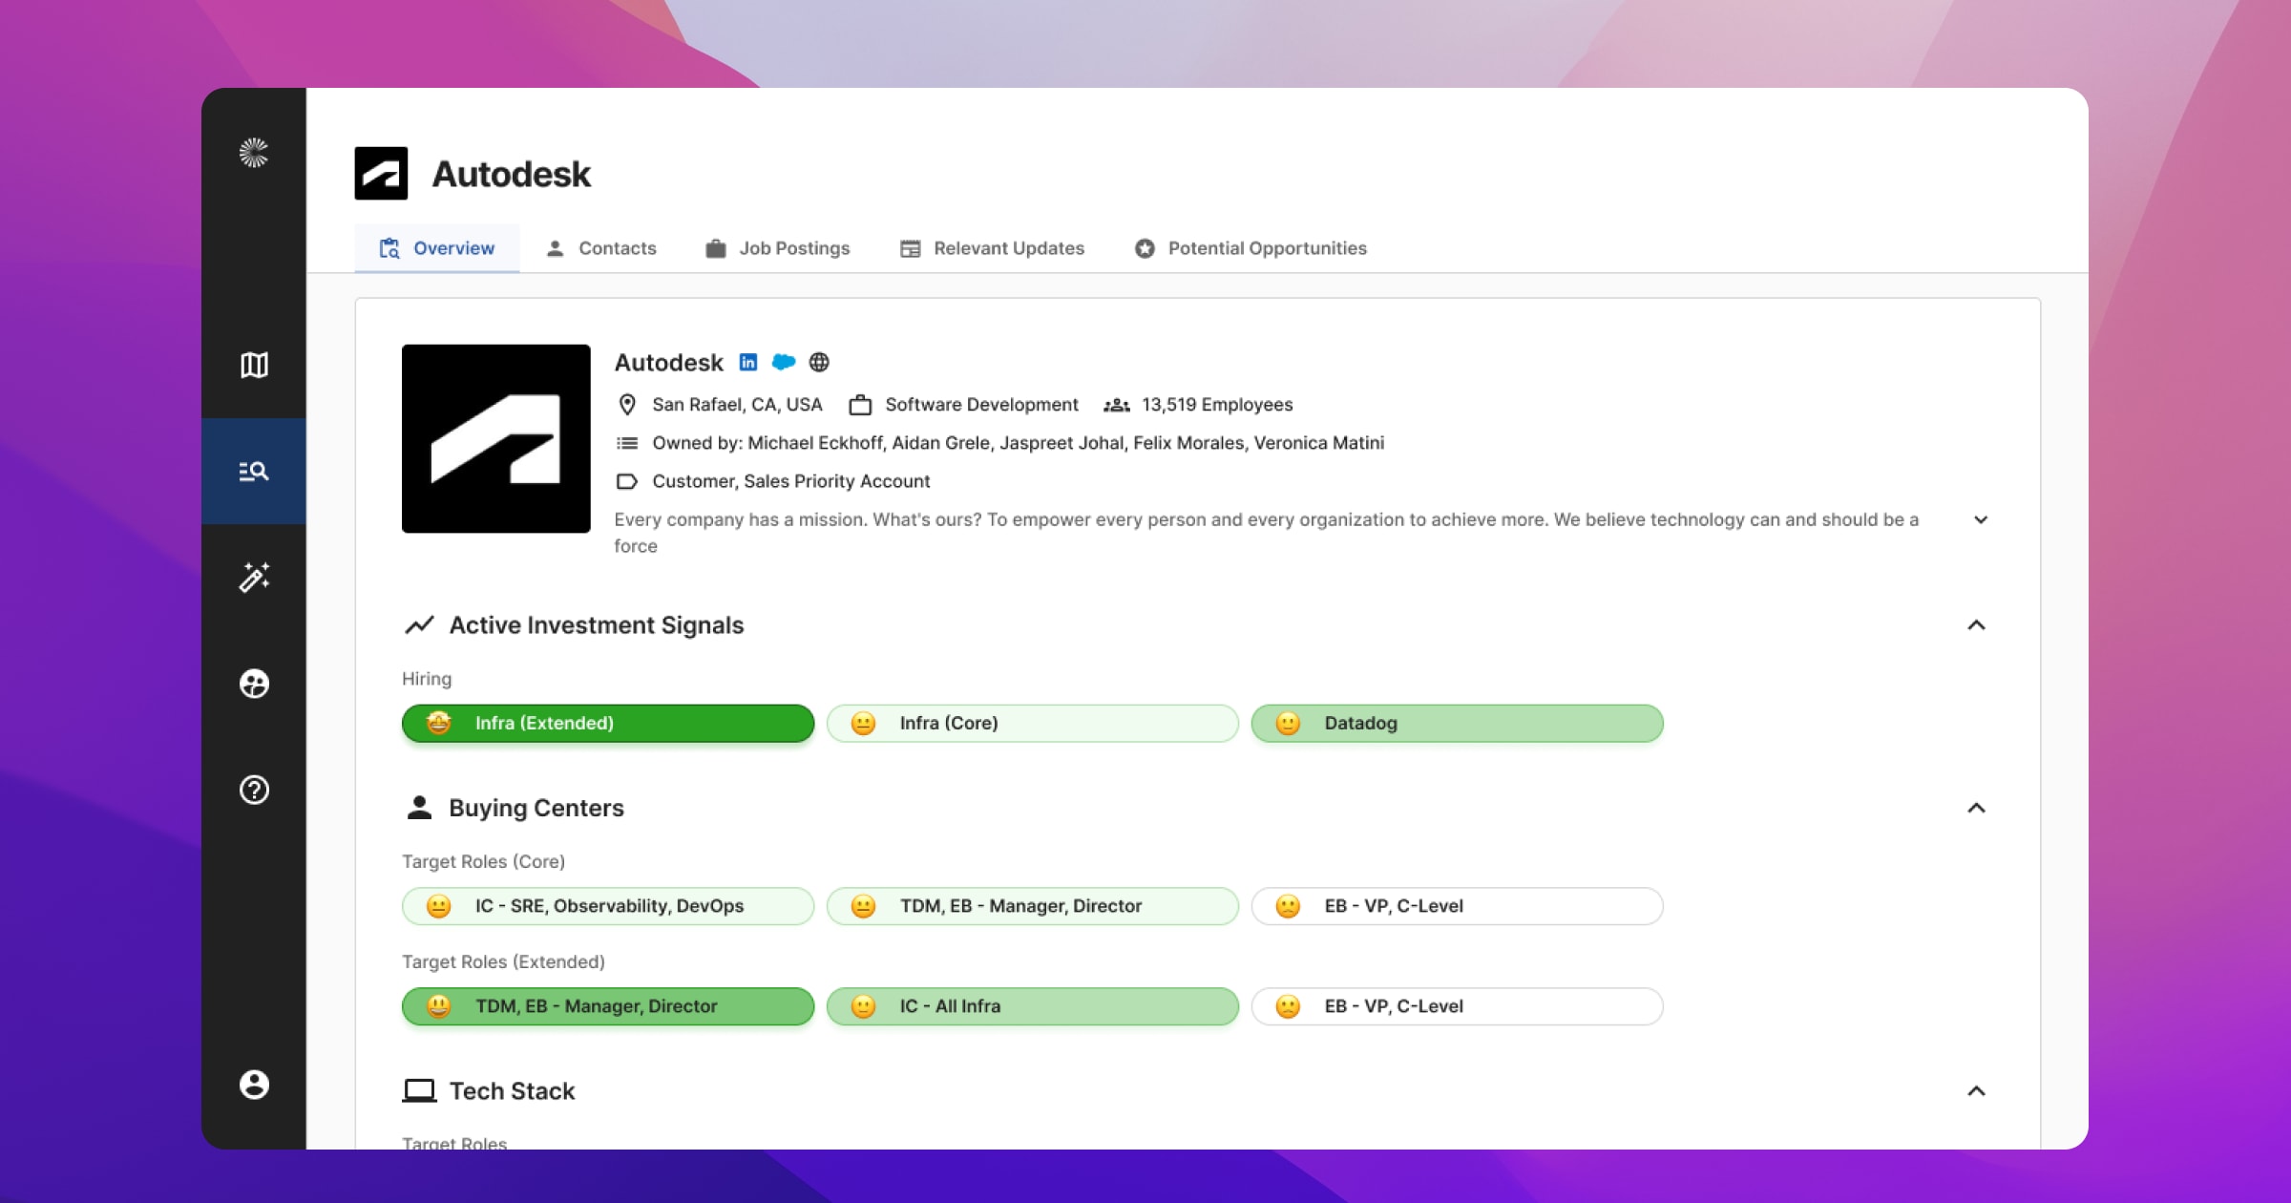Screen dimensions: 2291x1203
Task: Click the owners list icon
Action: (x=627, y=443)
